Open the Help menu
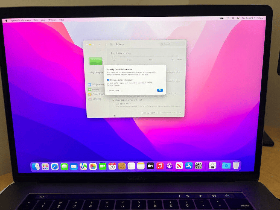Screen dimensions: 280x210 tap(62, 20)
